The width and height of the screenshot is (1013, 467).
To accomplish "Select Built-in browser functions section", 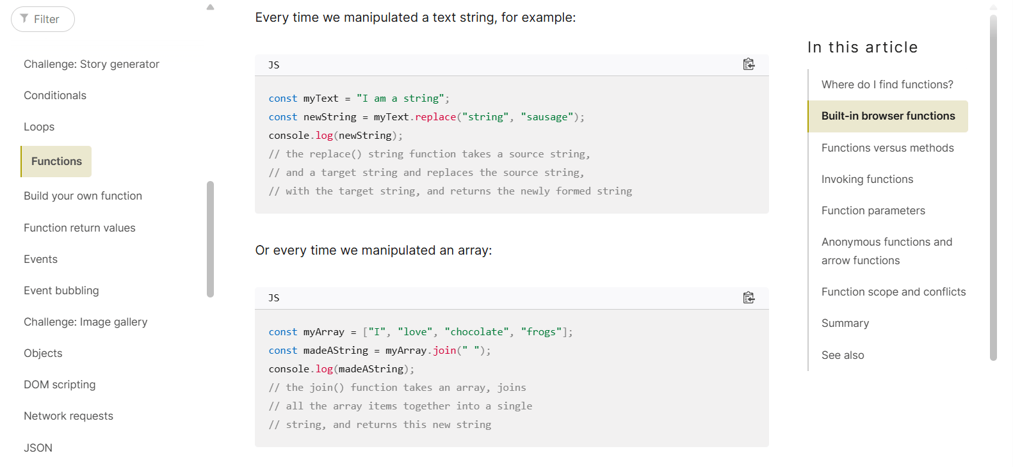I will pyautogui.click(x=887, y=116).
